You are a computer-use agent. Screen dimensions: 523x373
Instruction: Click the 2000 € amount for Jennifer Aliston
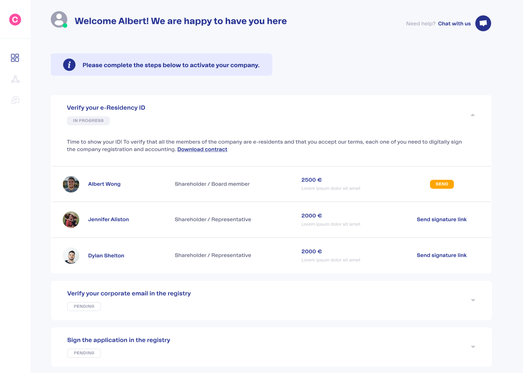coord(312,216)
